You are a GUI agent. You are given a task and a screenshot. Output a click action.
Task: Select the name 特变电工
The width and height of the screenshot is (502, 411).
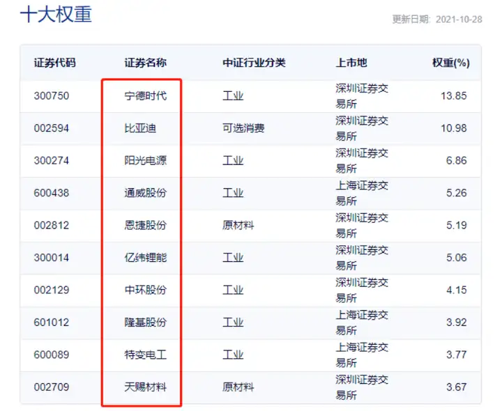click(x=145, y=355)
